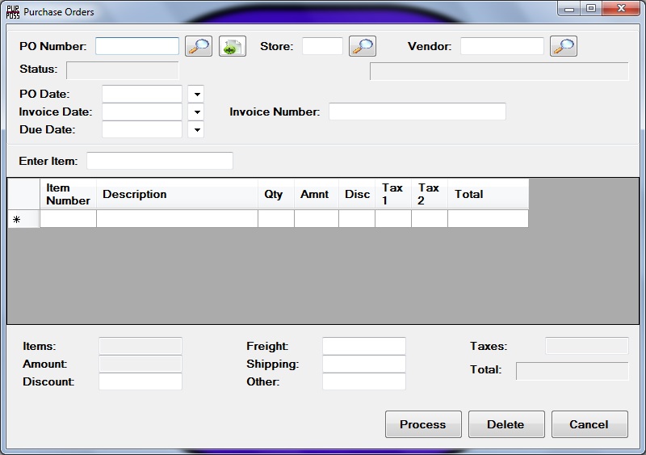Expand the PO Date dropdown arrow
Screen dimensions: 646x455
point(196,95)
